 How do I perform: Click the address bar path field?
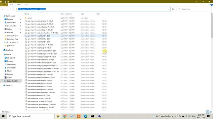point(93,9)
